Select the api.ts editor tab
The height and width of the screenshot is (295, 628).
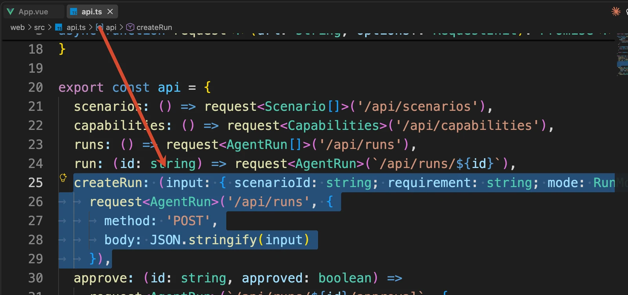[x=92, y=12]
